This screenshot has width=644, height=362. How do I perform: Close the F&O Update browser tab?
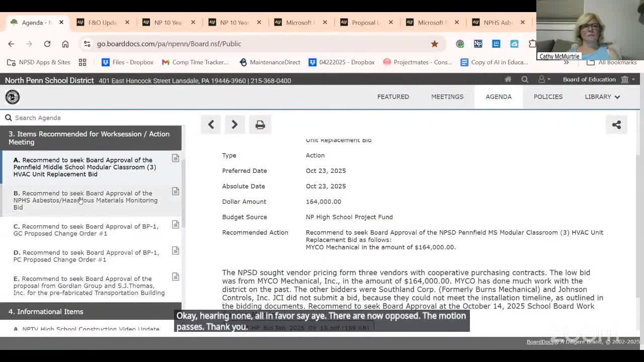(x=127, y=23)
